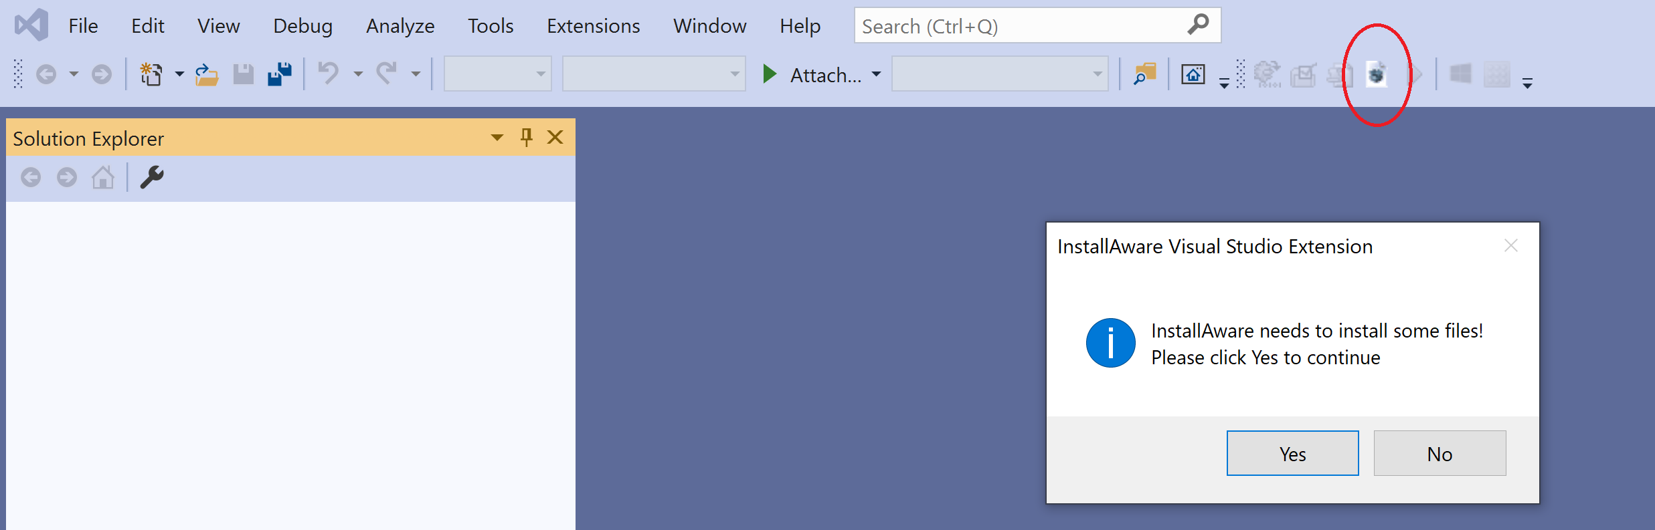Expand the Redo history dropdown
This screenshot has height=530, width=1655.
[416, 74]
